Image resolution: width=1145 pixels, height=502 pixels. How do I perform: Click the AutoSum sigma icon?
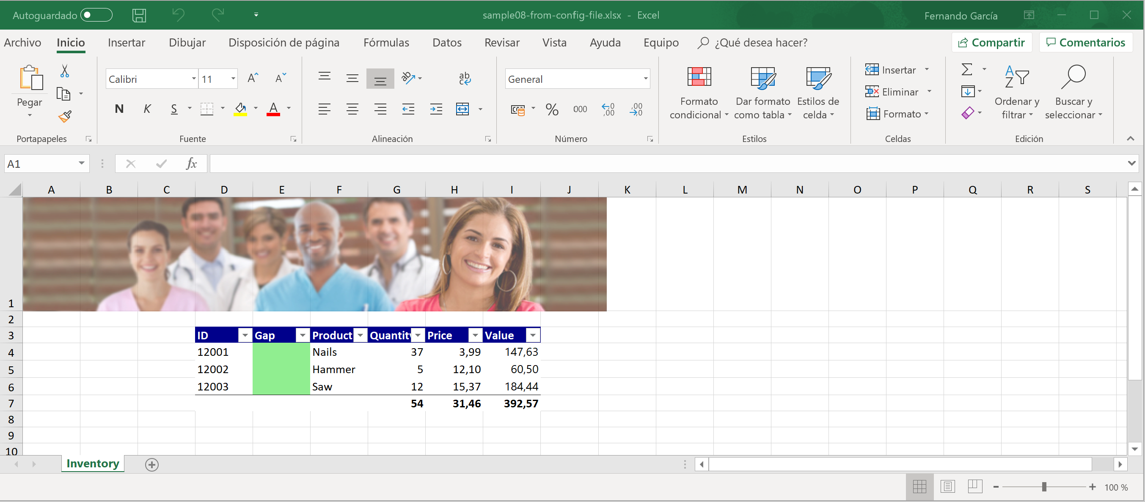coord(966,70)
